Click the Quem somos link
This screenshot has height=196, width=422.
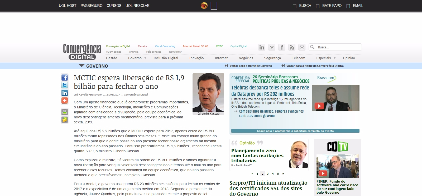[114, 52]
